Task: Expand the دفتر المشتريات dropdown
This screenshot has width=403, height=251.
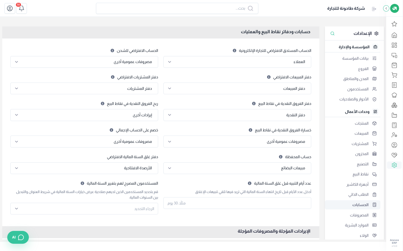Action: (84, 88)
